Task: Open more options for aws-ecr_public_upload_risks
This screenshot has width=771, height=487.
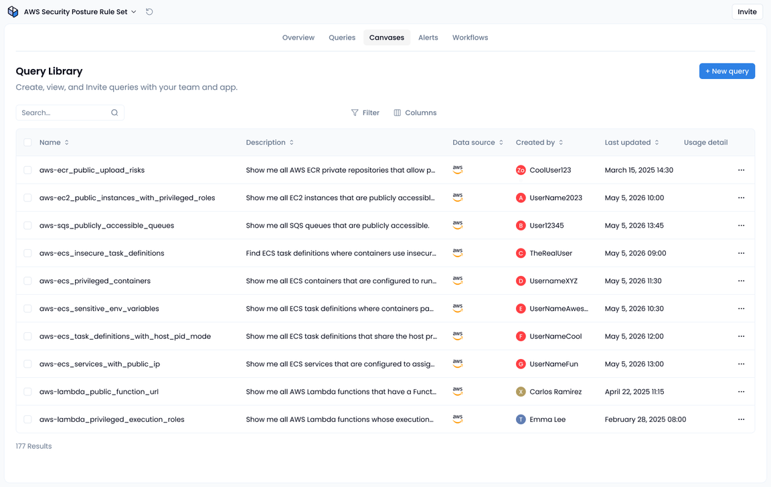Action: click(x=741, y=170)
